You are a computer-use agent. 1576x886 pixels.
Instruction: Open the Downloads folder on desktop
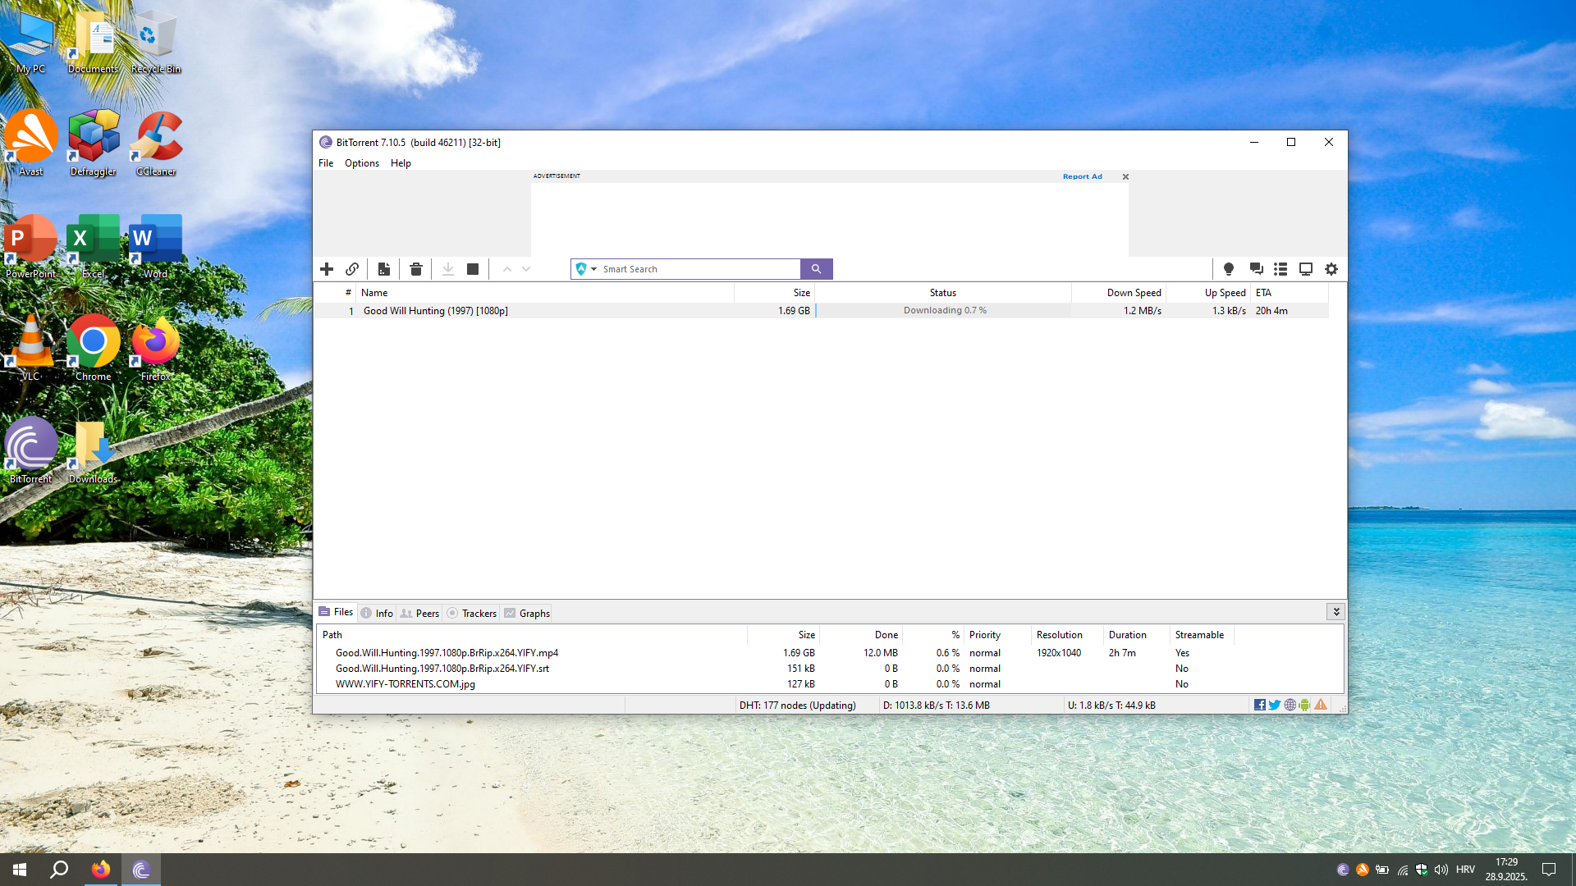coord(94,450)
